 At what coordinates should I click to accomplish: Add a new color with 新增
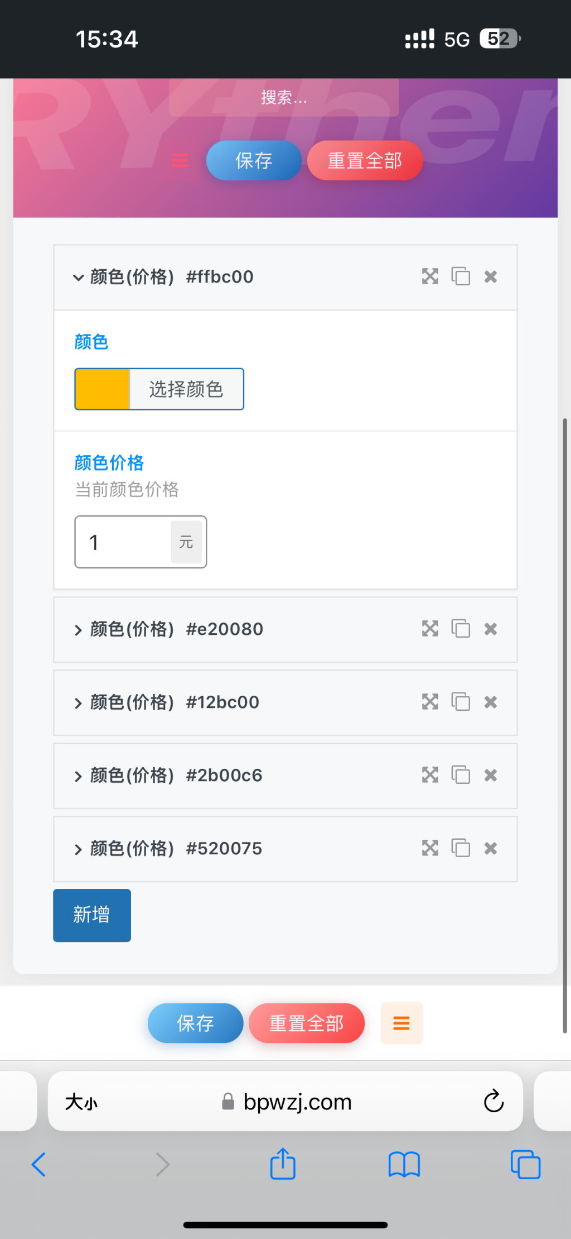tap(92, 915)
